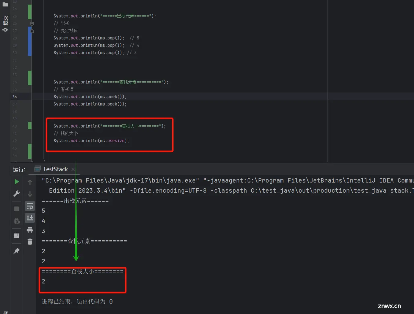Screen dimensions: 414x314
Task: Collapse the fold marker beside // 先出栈顶 comment
Action: point(32,31)
